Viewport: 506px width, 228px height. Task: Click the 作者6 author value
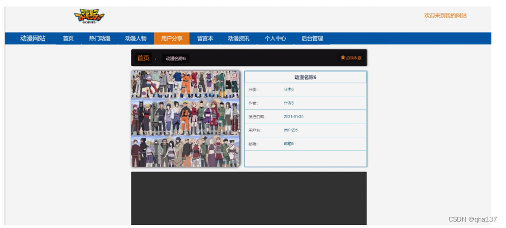[289, 103]
